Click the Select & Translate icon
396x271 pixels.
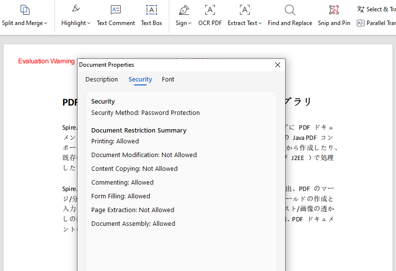point(361,9)
